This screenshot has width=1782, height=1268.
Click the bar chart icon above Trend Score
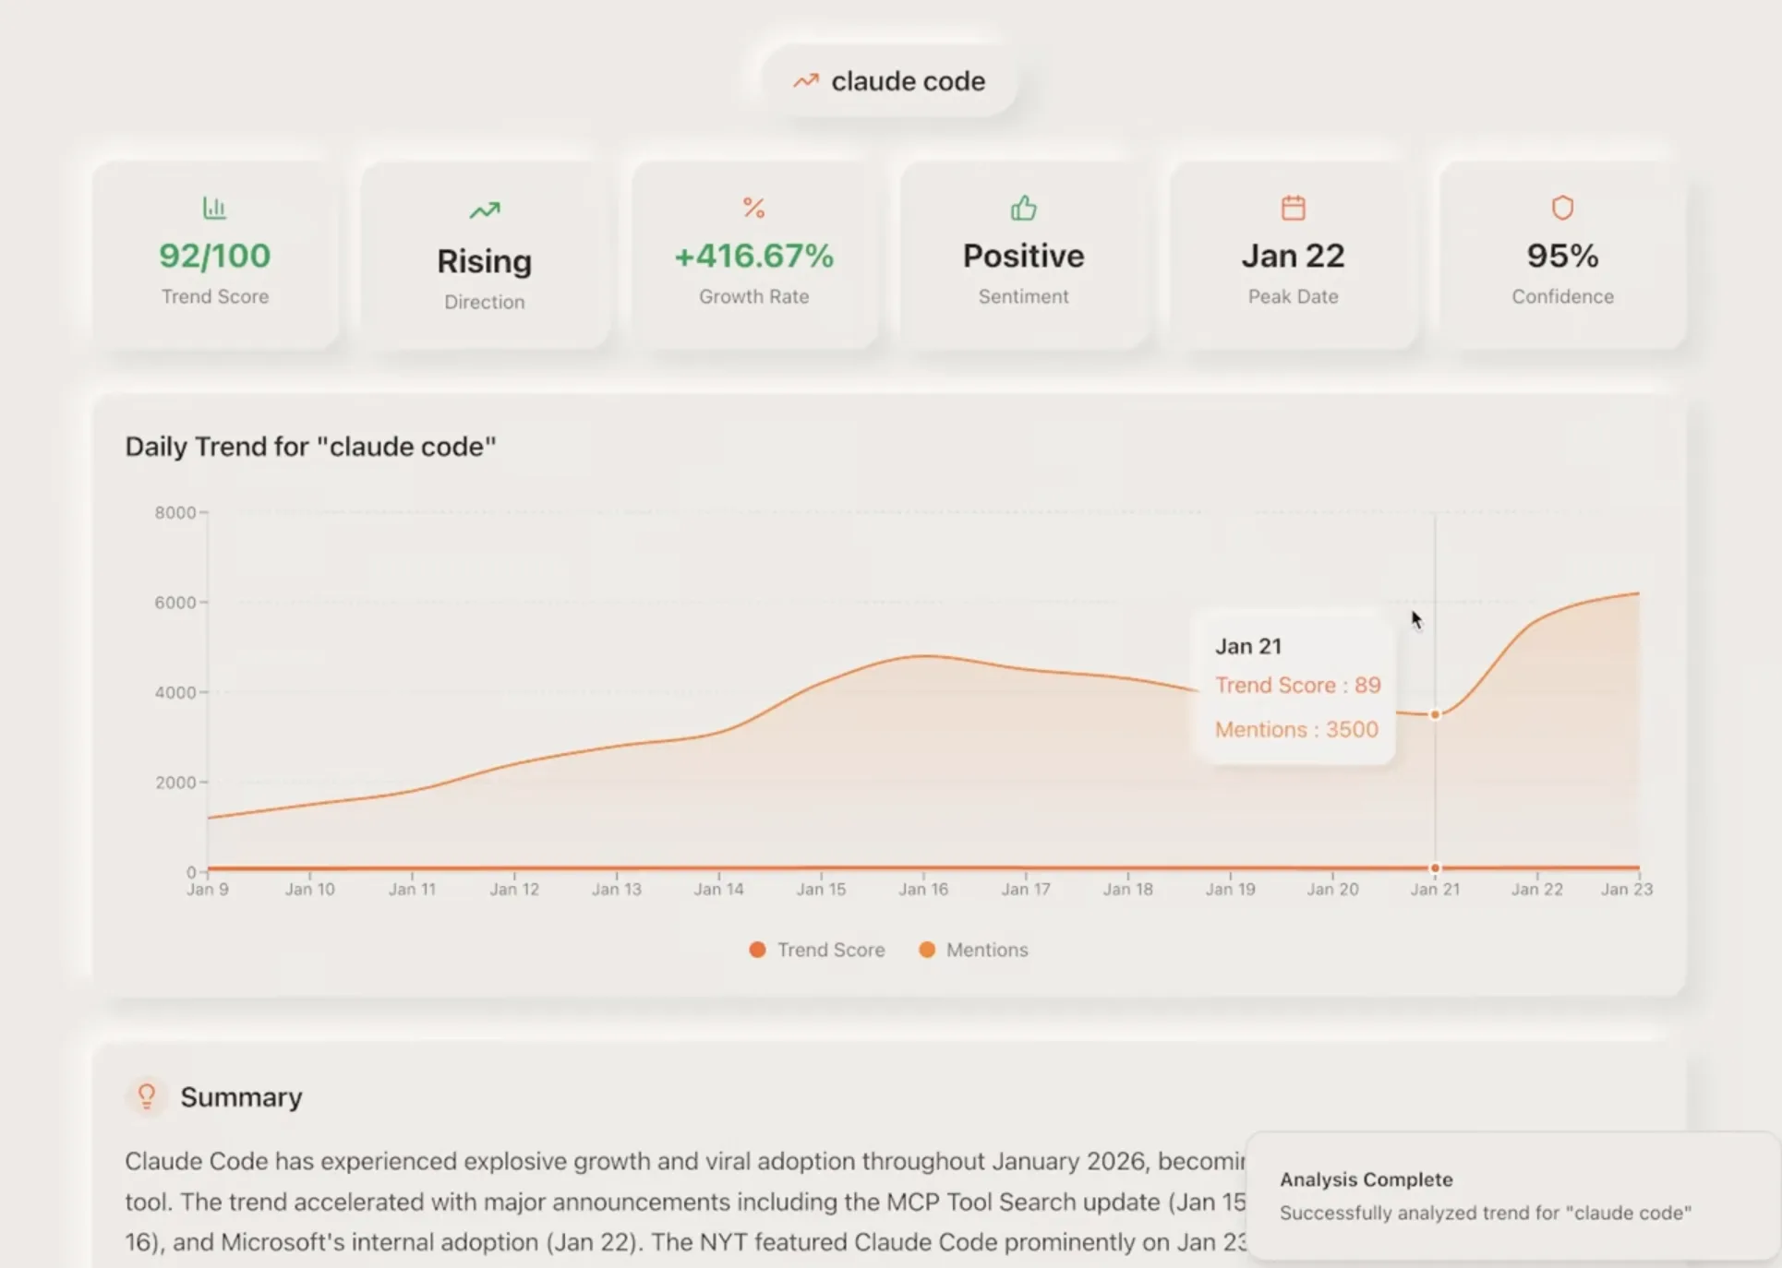click(214, 208)
